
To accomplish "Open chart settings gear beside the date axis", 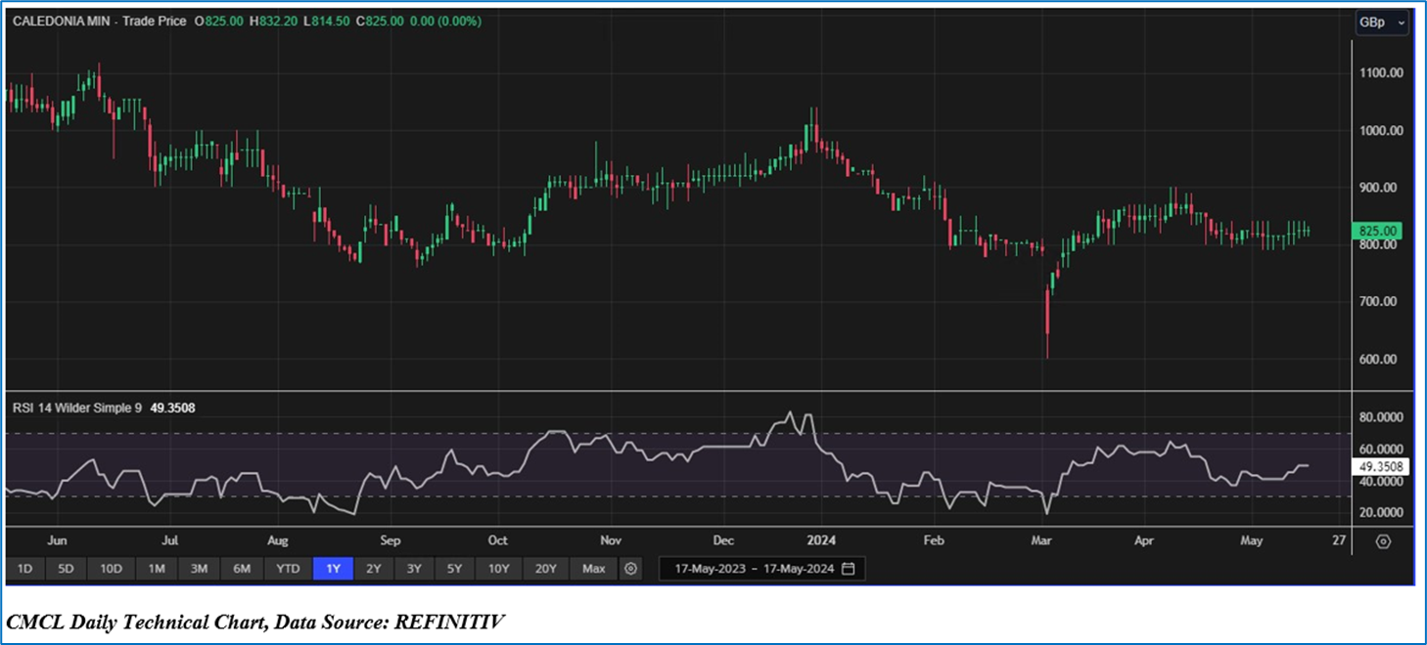I will click(1383, 540).
